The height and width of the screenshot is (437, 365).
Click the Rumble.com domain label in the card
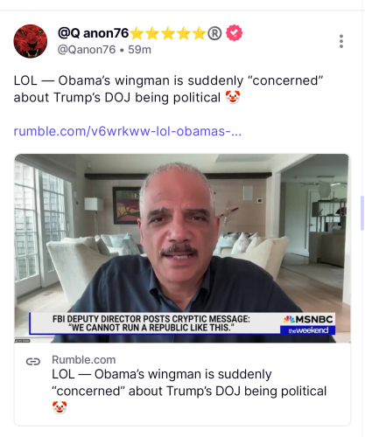point(84,360)
